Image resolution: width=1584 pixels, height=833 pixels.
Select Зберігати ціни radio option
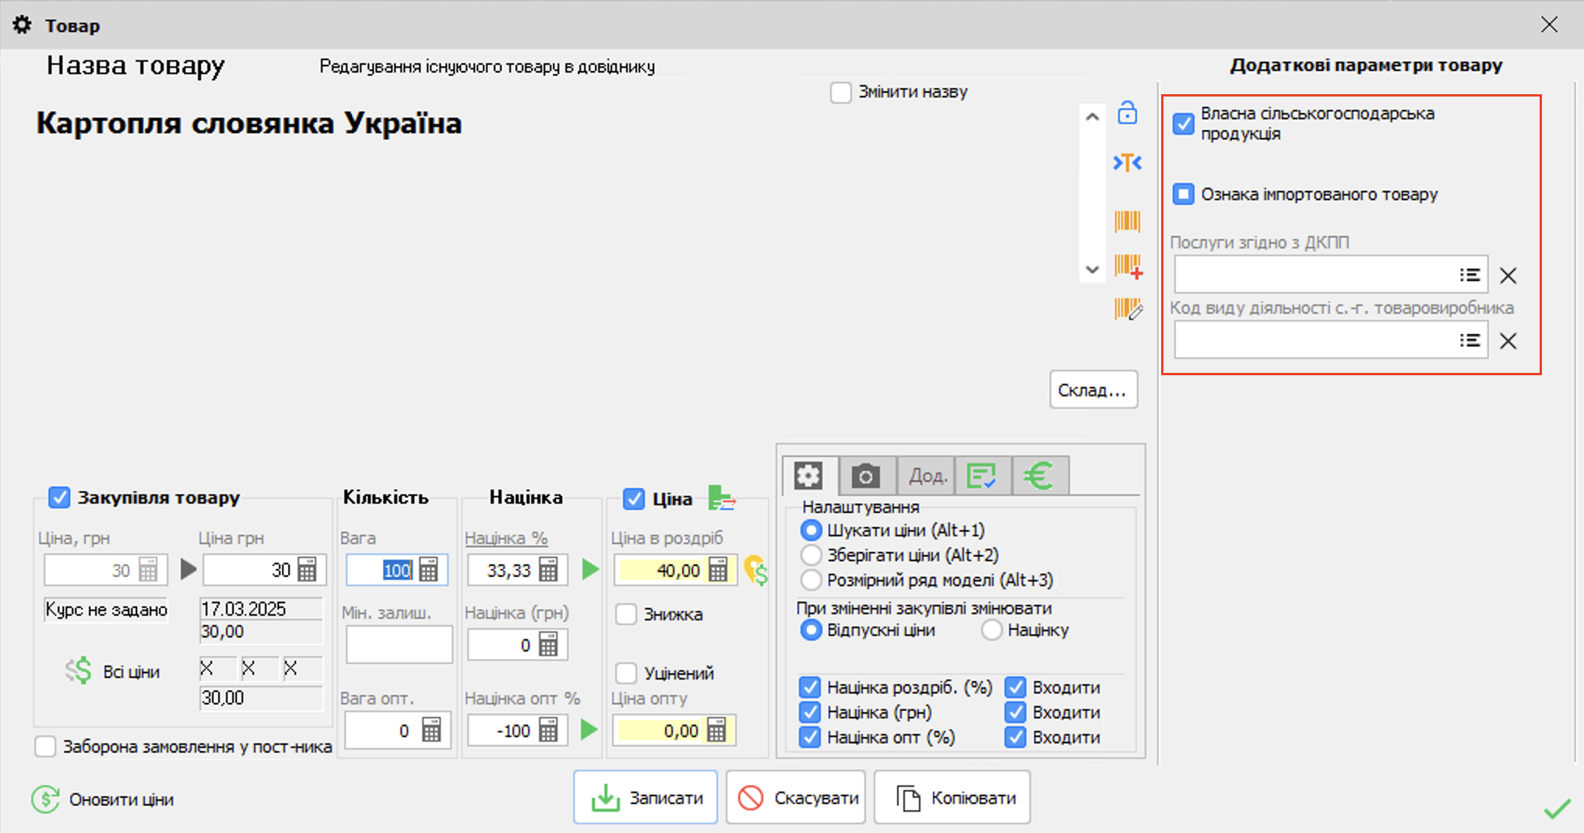coord(811,555)
